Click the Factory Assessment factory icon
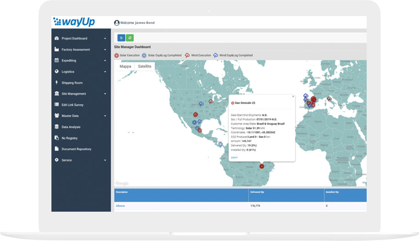This screenshot has width=419, height=241. [56, 49]
